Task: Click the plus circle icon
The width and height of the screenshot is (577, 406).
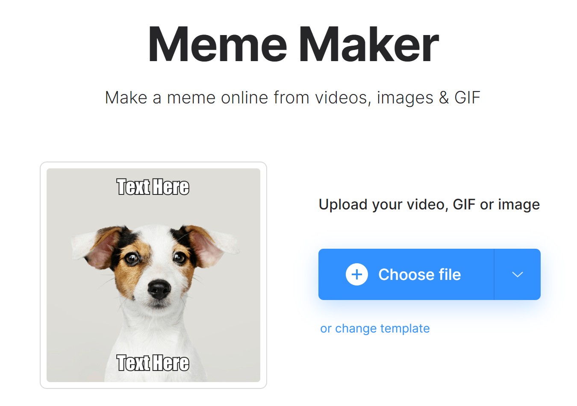Action: pyautogui.click(x=357, y=274)
